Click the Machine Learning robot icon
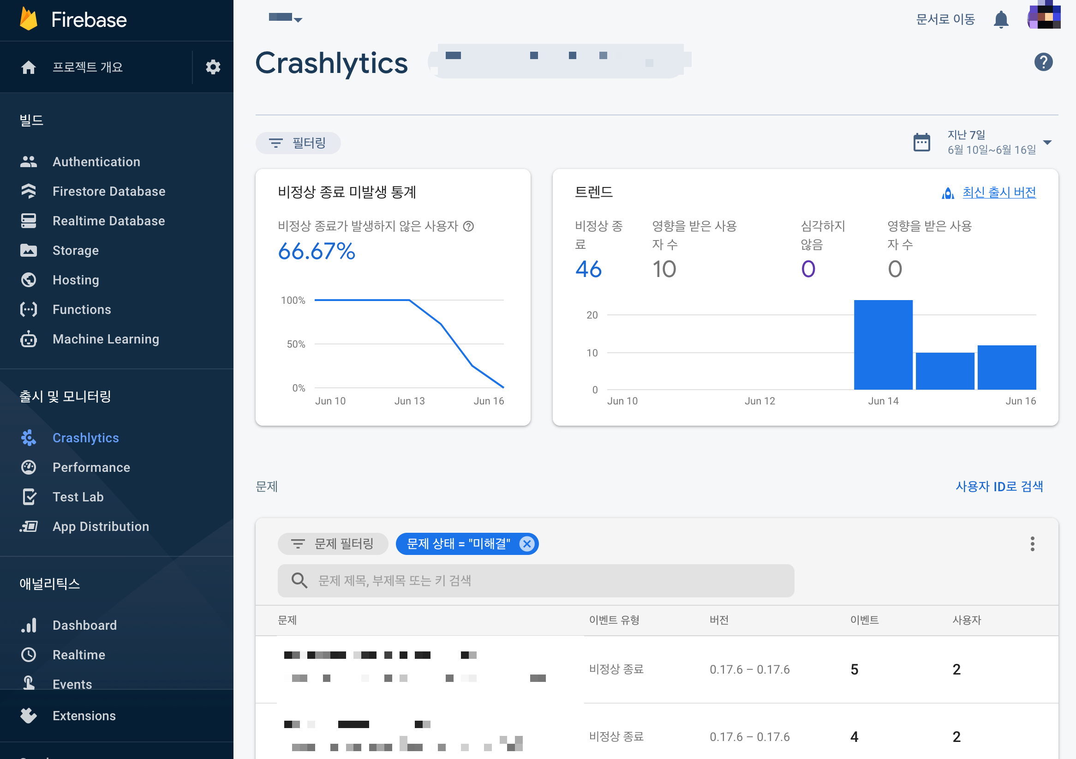1076x759 pixels. 29,339
